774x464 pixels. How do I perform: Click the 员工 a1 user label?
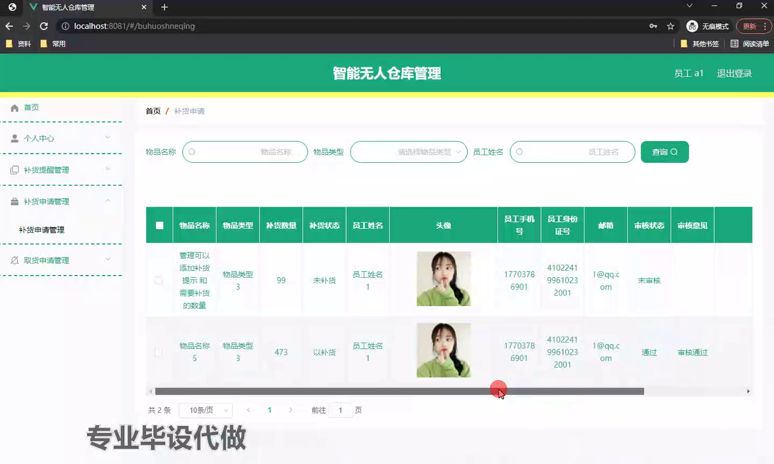tap(689, 74)
